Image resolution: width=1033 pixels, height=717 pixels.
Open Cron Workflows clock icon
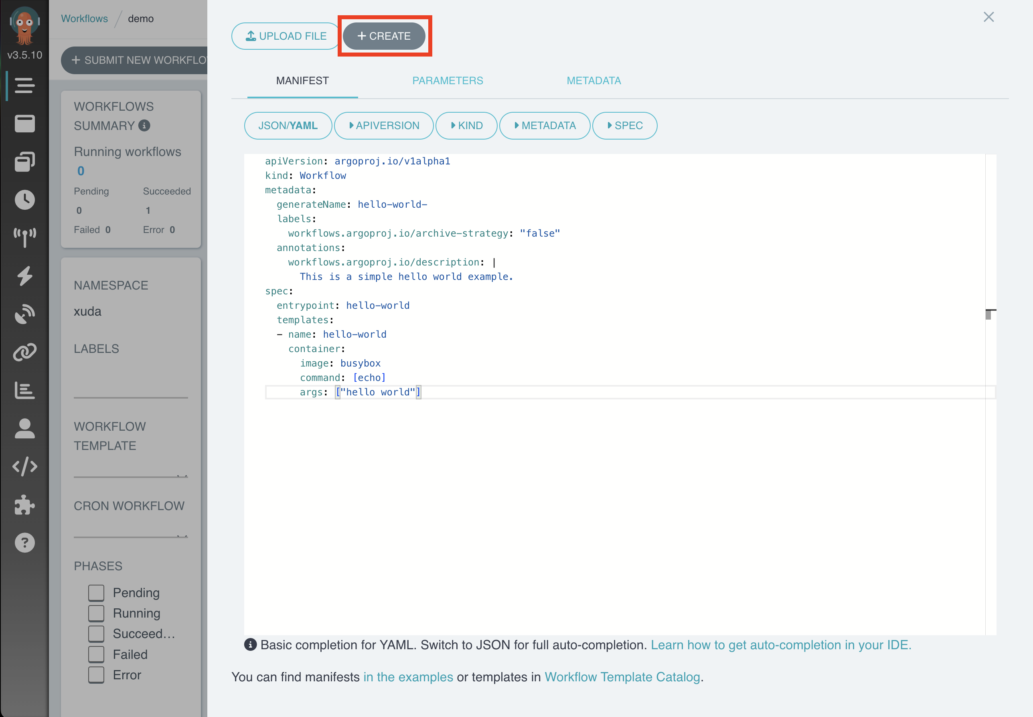click(x=24, y=199)
